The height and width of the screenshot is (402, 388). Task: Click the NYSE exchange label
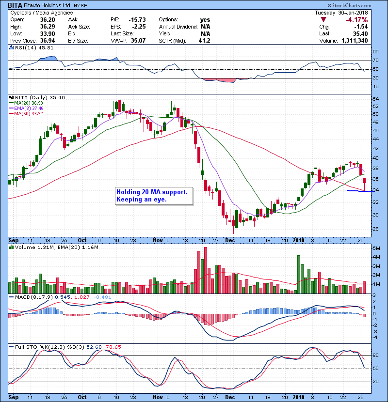(81, 6)
